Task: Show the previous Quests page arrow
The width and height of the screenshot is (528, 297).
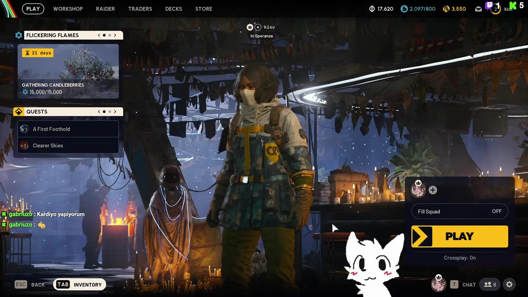Action: [99, 112]
